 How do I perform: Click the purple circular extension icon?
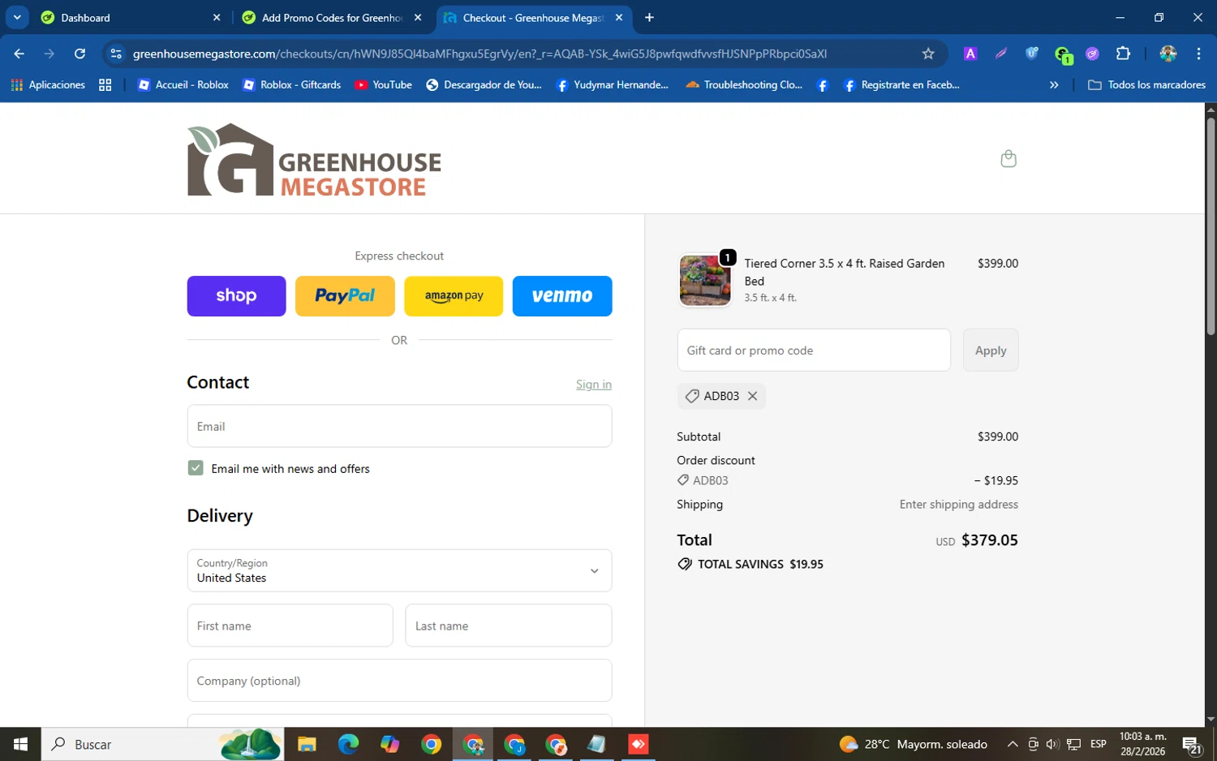pyautogui.click(x=1093, y=54)
